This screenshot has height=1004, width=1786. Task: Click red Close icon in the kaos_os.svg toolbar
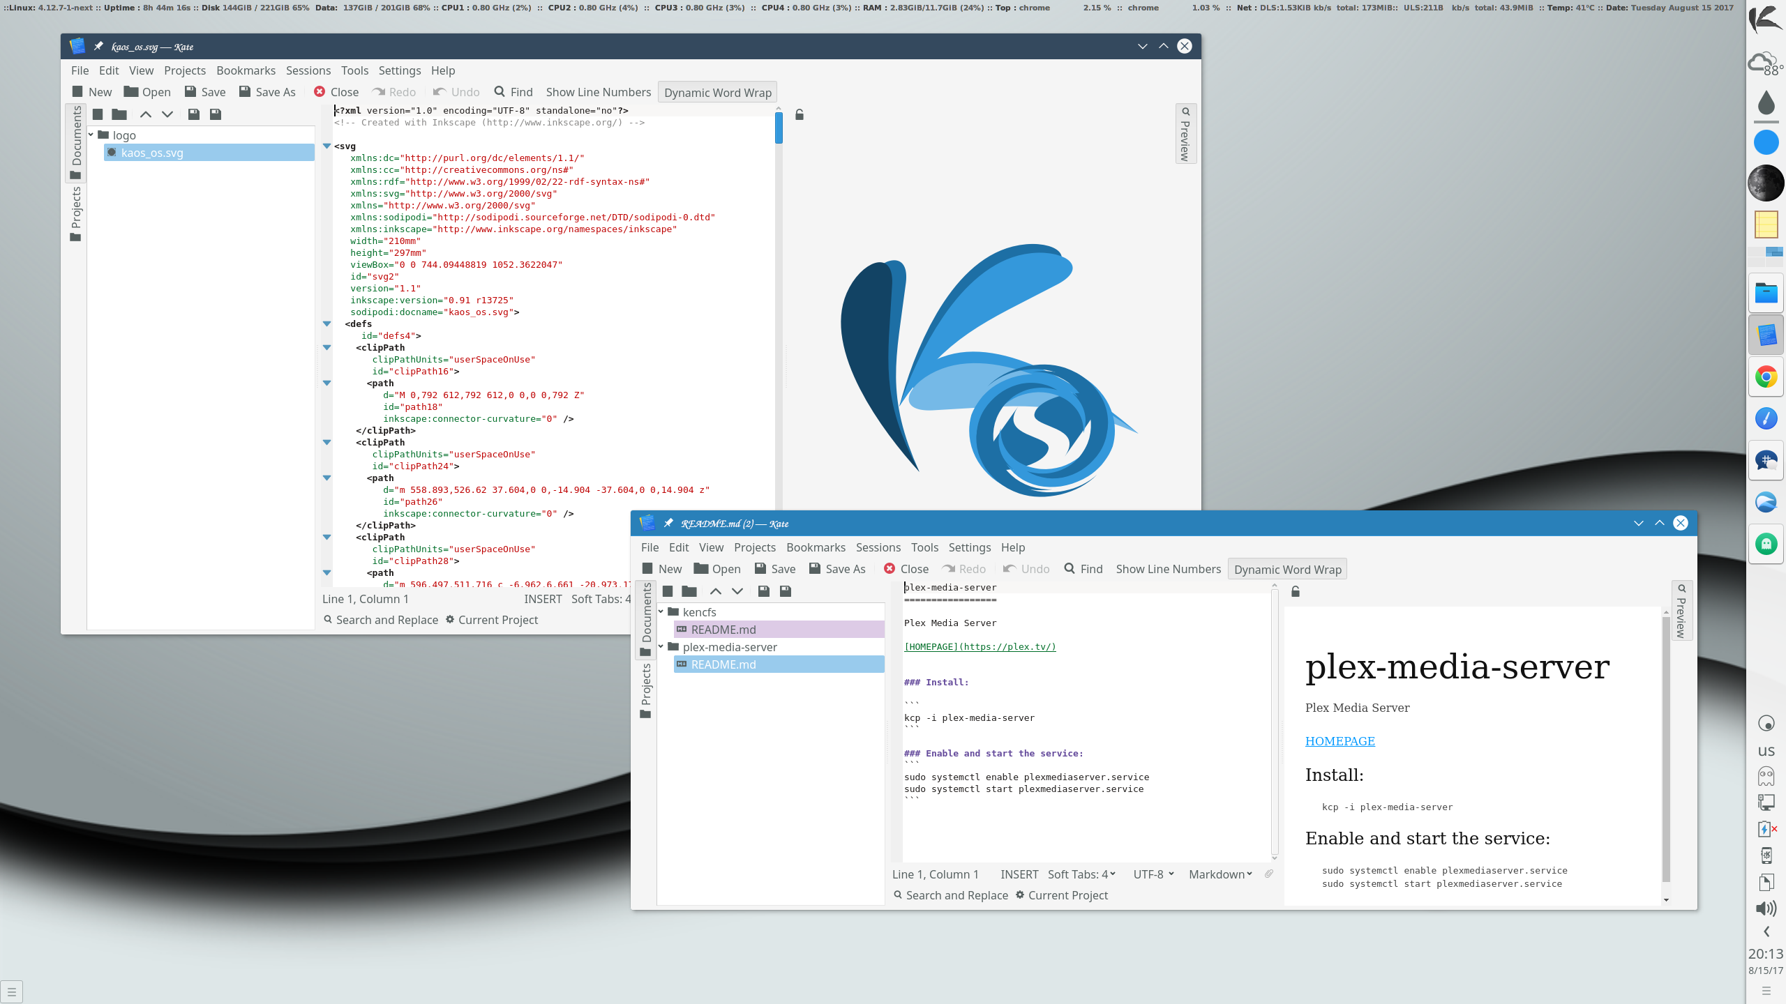pos(320,91)
